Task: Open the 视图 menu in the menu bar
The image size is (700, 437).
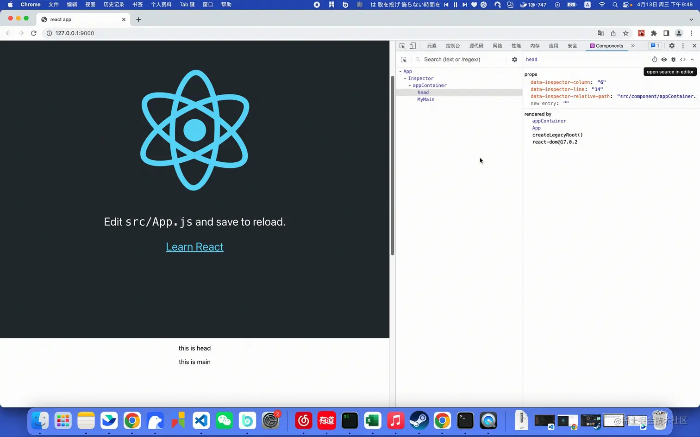Action: click(90, 5)
